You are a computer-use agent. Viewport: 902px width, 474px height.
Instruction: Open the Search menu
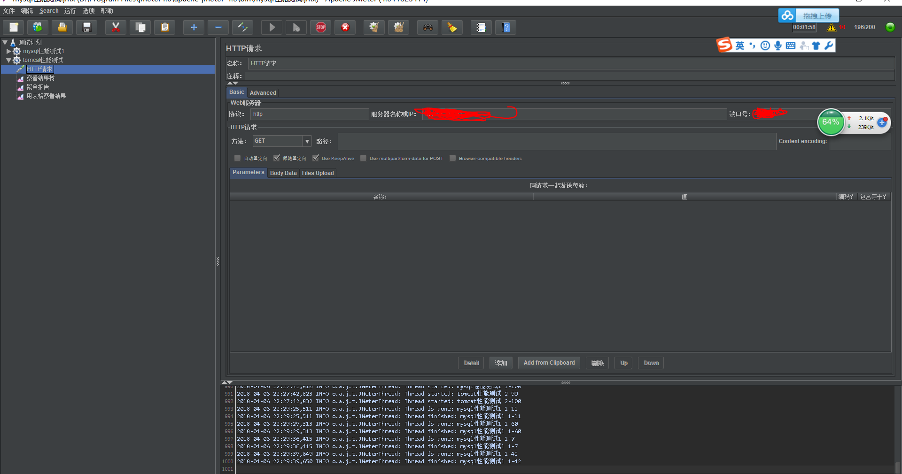pos(49,11)
